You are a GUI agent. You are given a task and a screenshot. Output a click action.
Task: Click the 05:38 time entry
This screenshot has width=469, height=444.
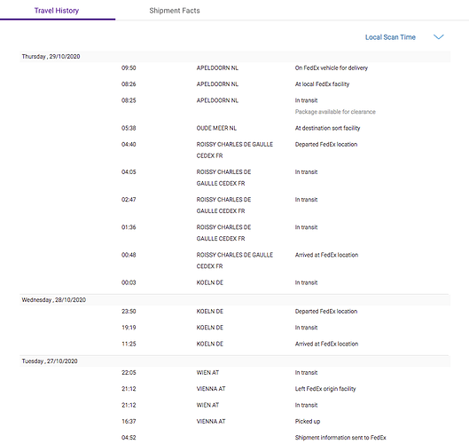click(x=129, y=128)
